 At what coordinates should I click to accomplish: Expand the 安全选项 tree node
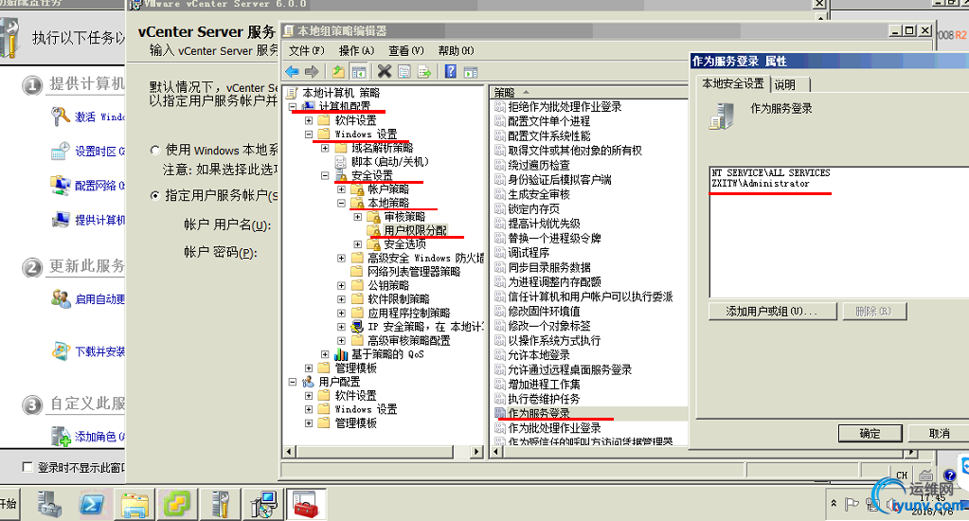357,244
